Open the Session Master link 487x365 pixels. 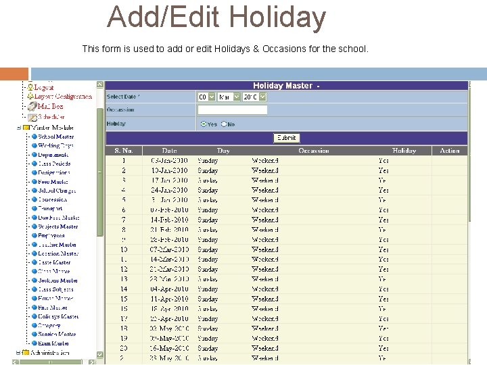57,335
